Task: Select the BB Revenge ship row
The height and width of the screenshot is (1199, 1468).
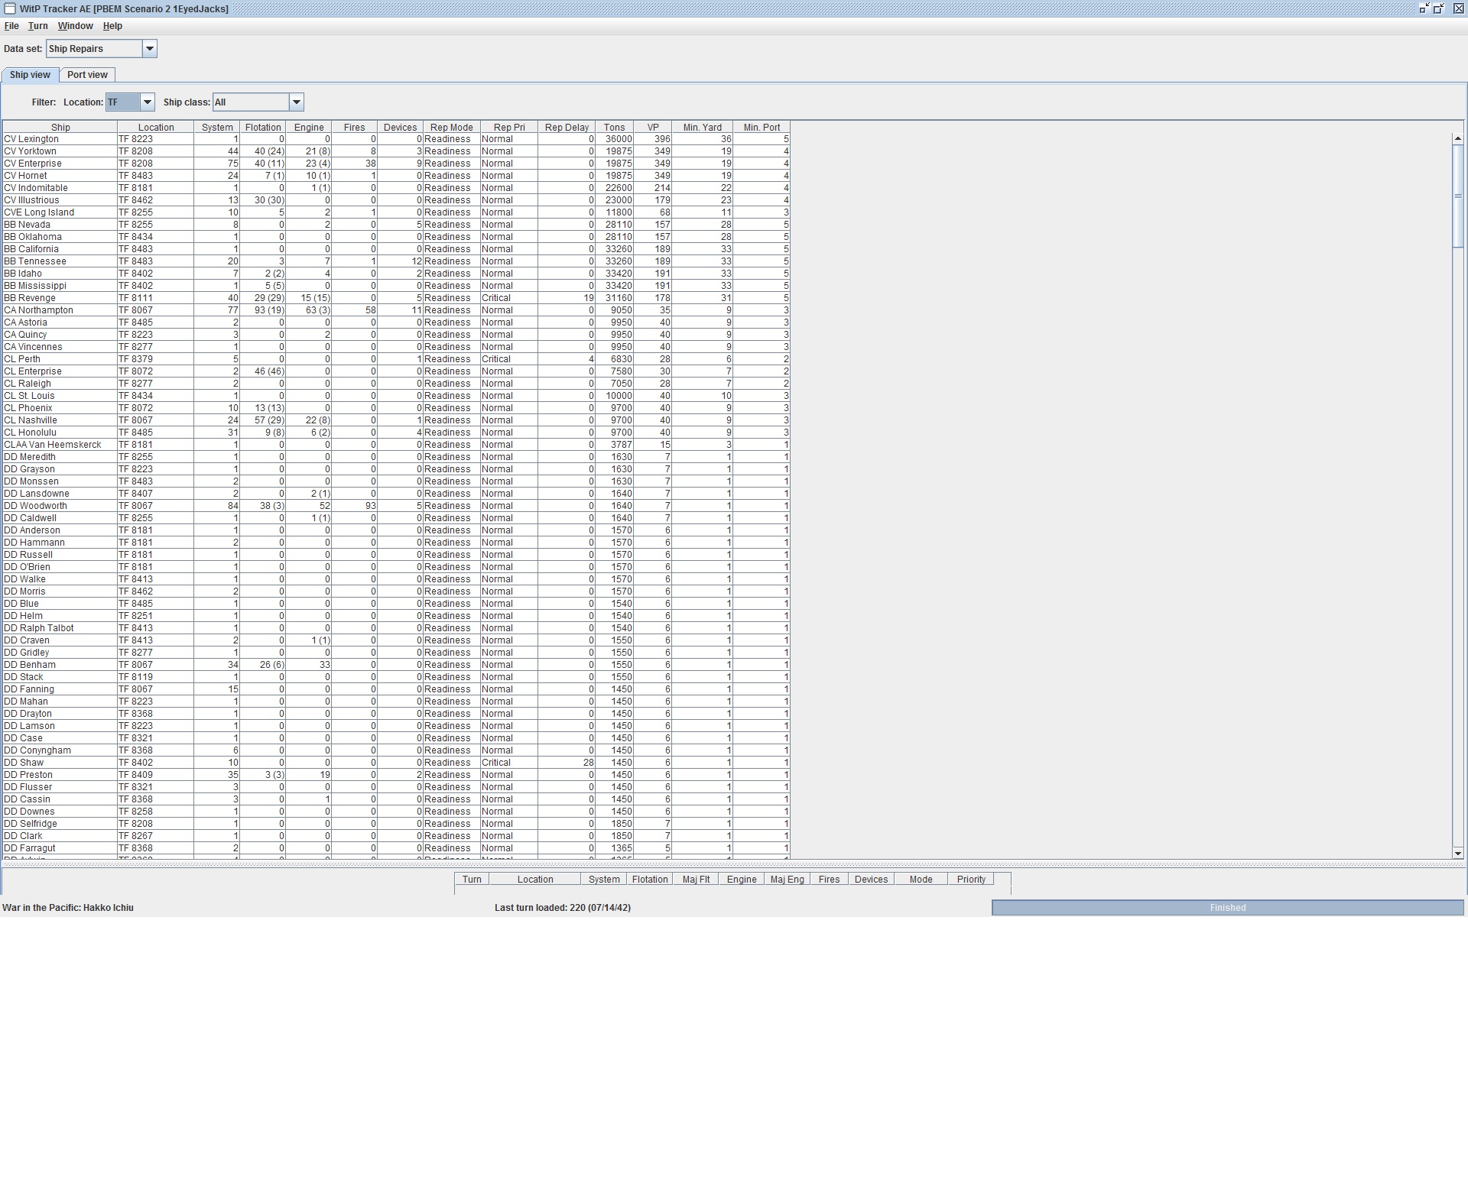Action: click(x=30, y=298)
